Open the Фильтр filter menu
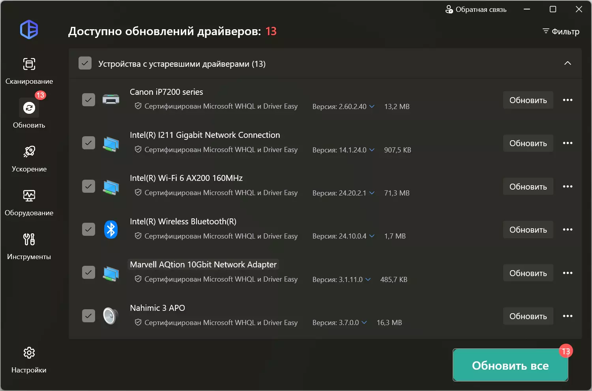This screenshot has width=592, height=391. pyautogui.click(x=561, y=32)
